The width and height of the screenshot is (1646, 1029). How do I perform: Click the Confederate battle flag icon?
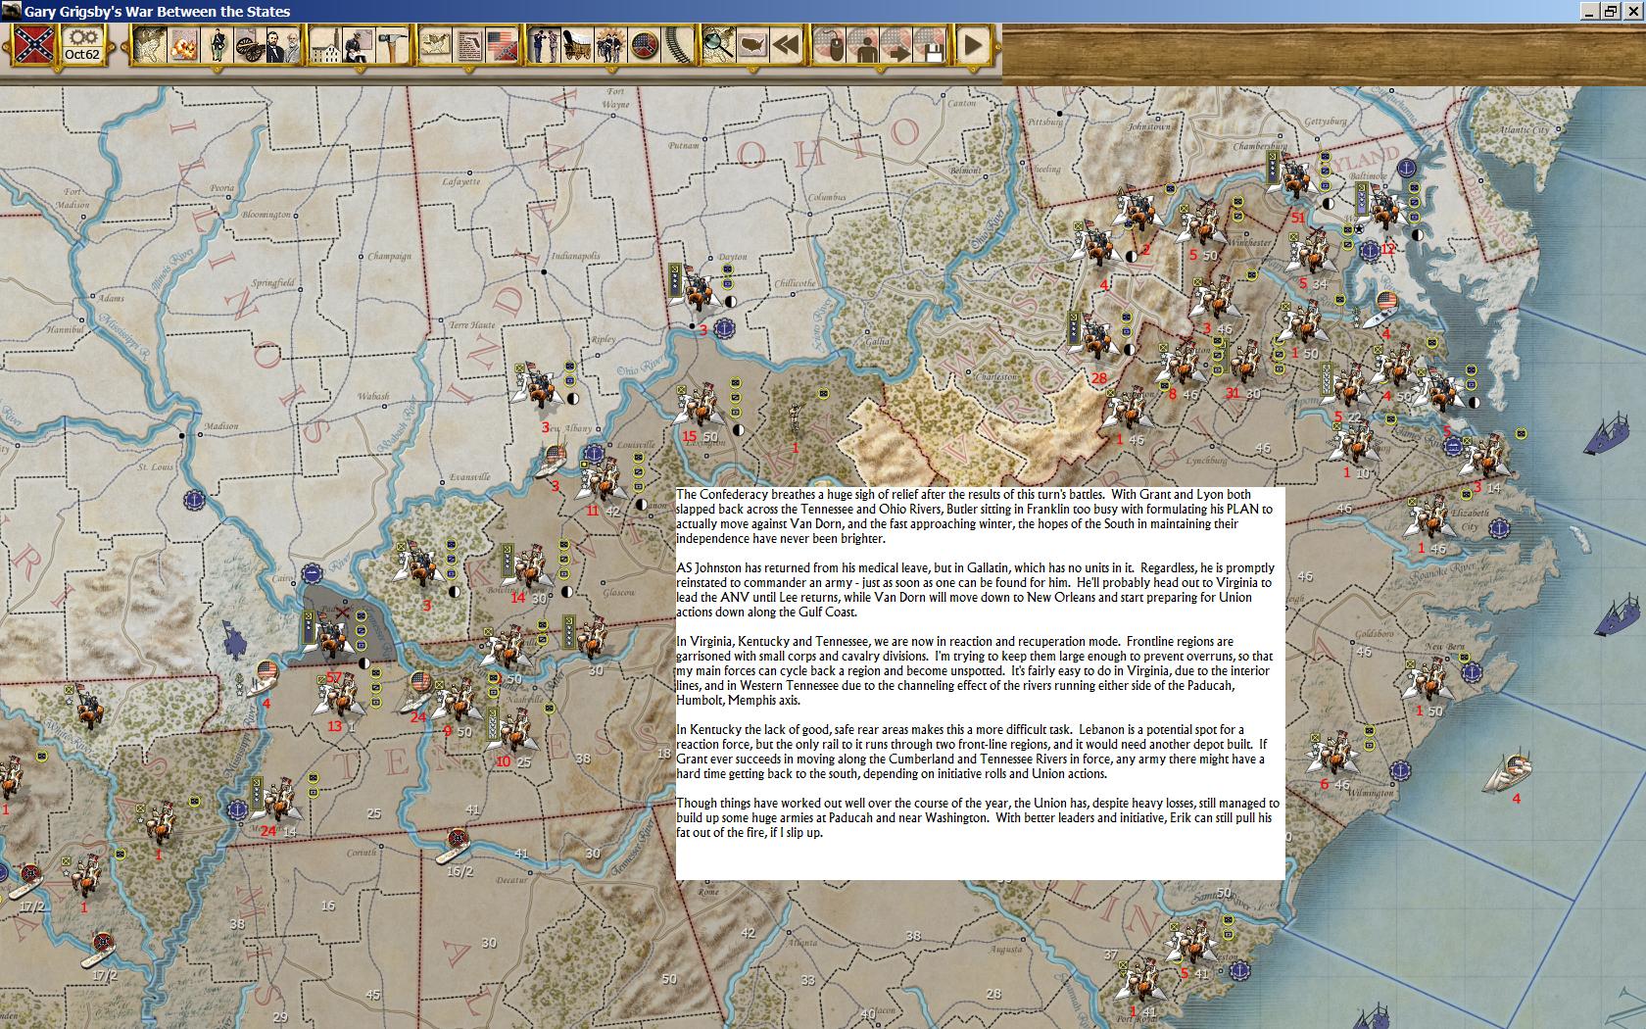pos(33,45)
